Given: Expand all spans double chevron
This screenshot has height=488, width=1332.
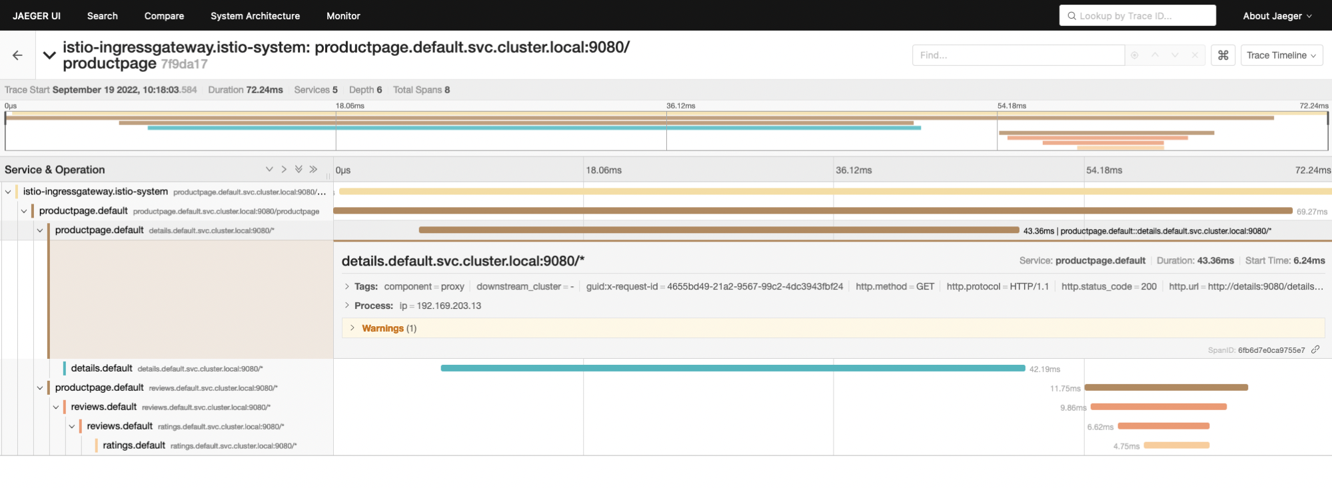Looking at the screenshot, I should (x=299, y=170).
